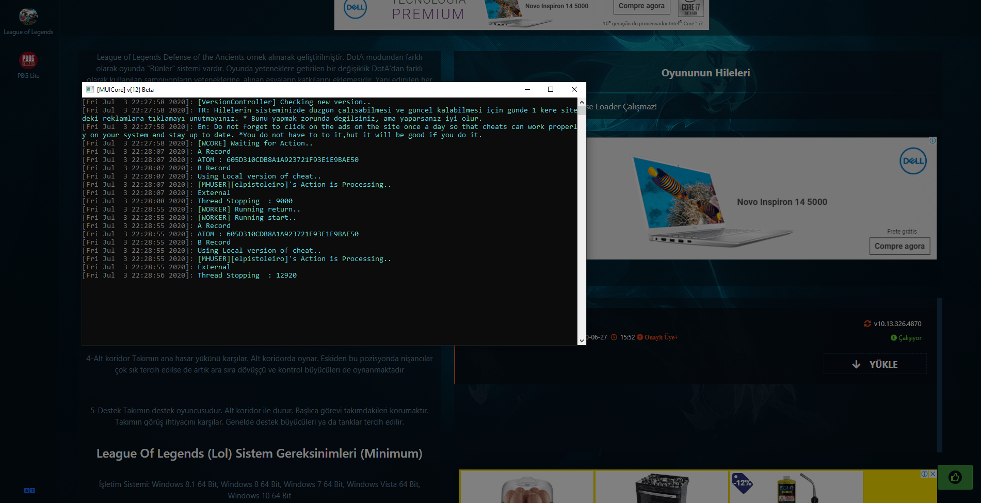Click Novo Inspiron 14 5000 text in top ad

(x=556, y=6)
